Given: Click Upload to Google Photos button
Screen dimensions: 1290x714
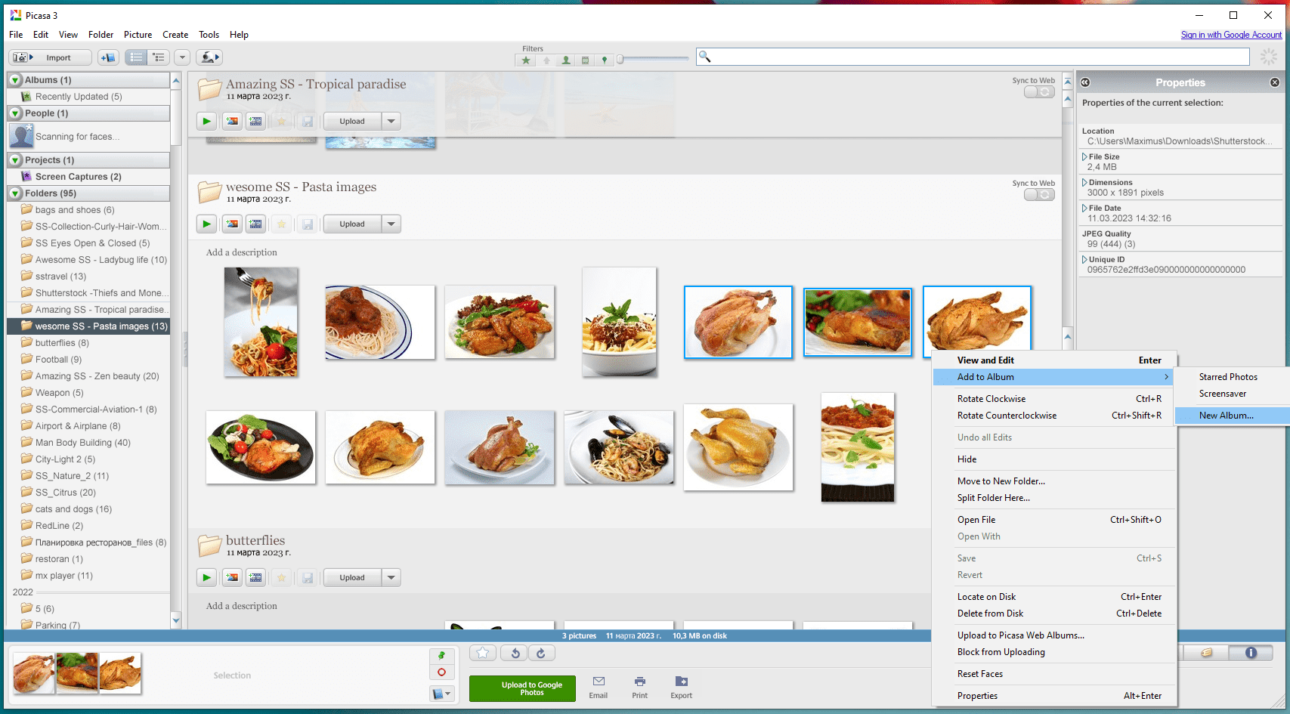Looking at the screenshot, I should (522, 688).
